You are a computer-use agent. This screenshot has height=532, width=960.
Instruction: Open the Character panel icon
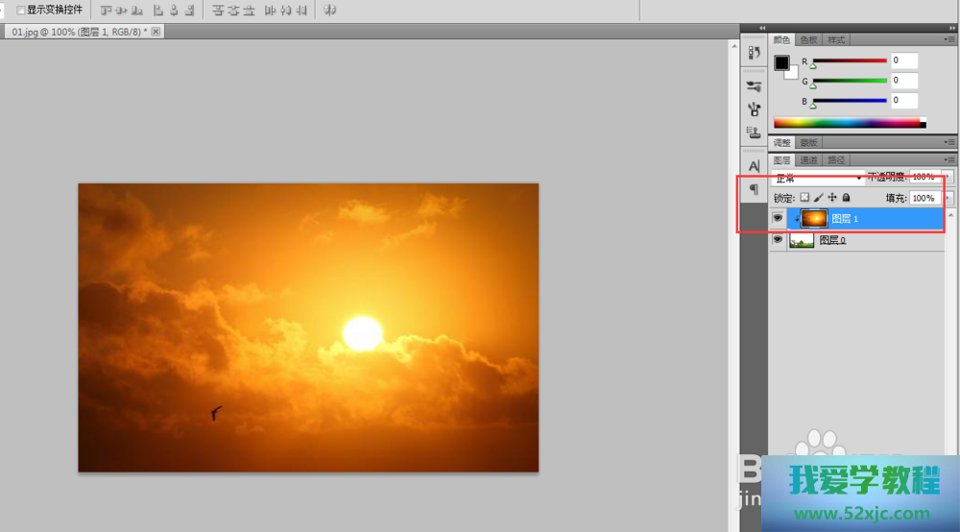click(754, 166)
